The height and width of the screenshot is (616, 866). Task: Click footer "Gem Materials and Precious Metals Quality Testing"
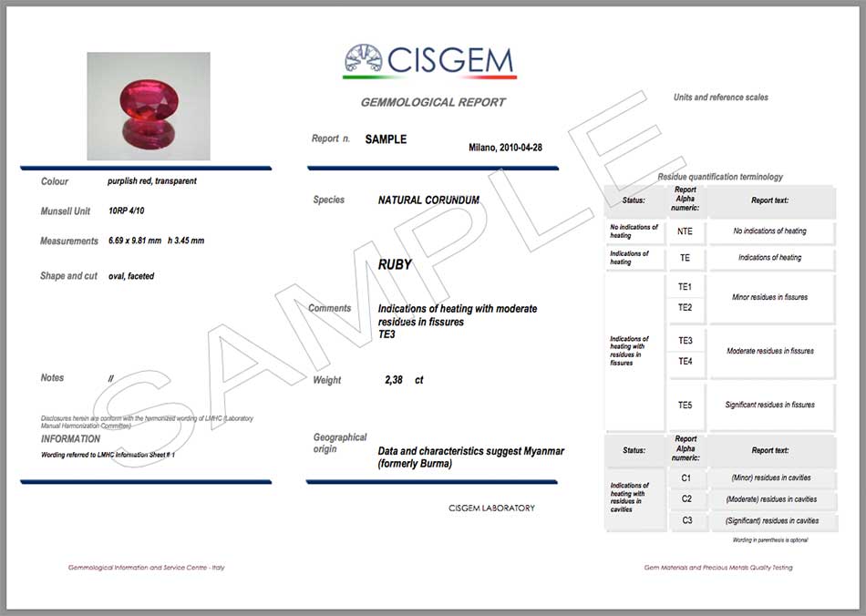pyautogui.click(x=718, y=568)
